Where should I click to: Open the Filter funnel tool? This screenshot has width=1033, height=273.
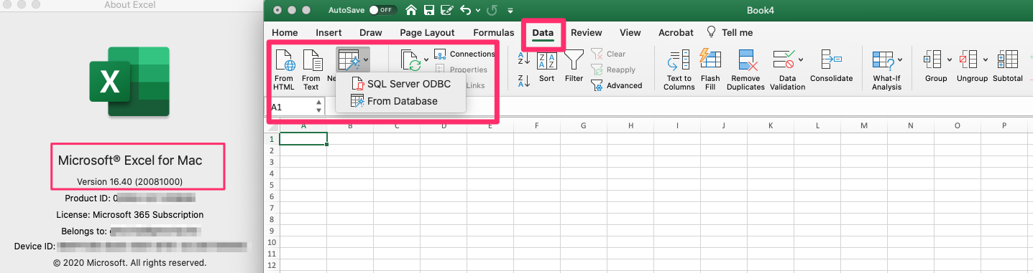574,67
